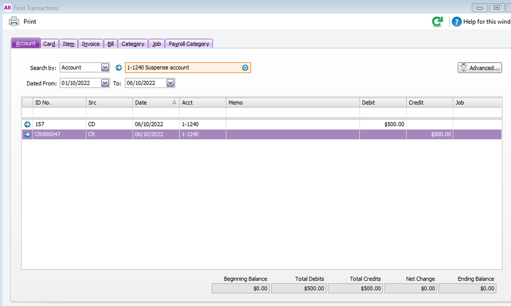
Task: Expand the Suspense account selection list
Action: point(245,68)
